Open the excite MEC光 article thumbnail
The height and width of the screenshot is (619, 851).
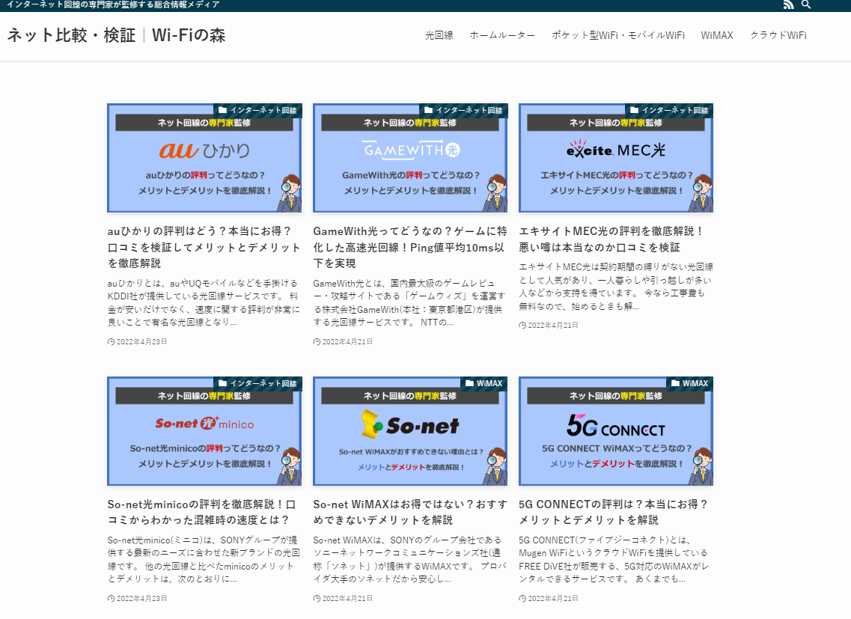615,158
